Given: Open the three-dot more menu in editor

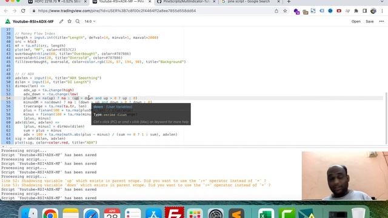Looking at the screenshot, I should (x=381, y=22).
